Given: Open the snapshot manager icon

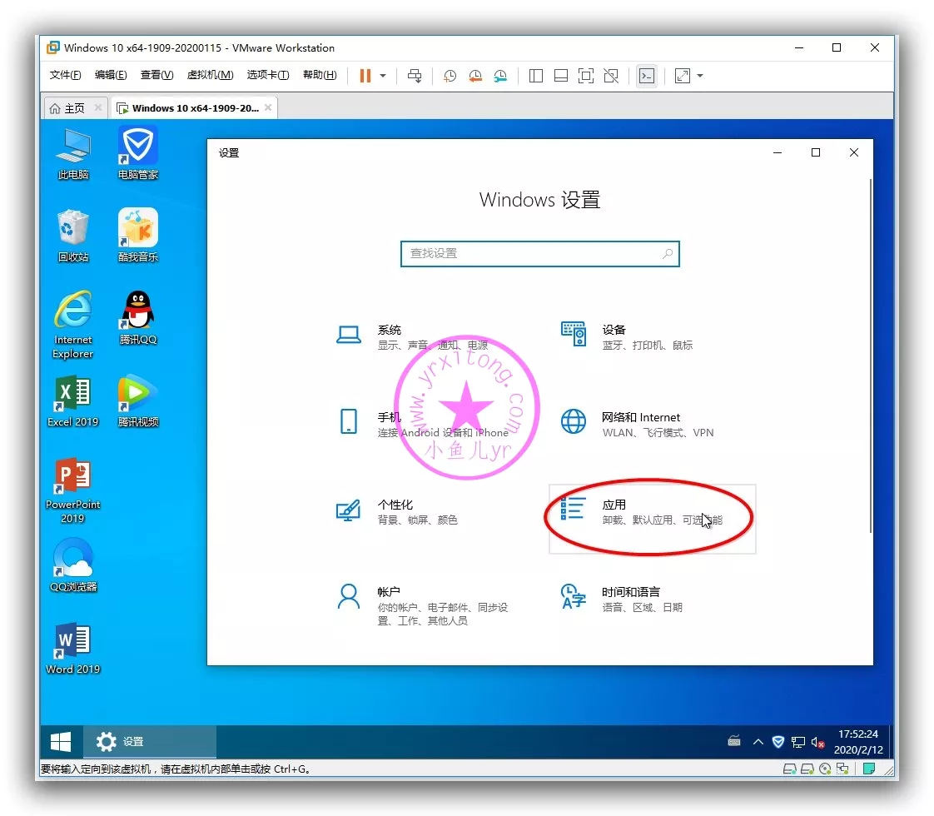Looking at the screenshot, I should pyautogui.click(x=500, y=76).
